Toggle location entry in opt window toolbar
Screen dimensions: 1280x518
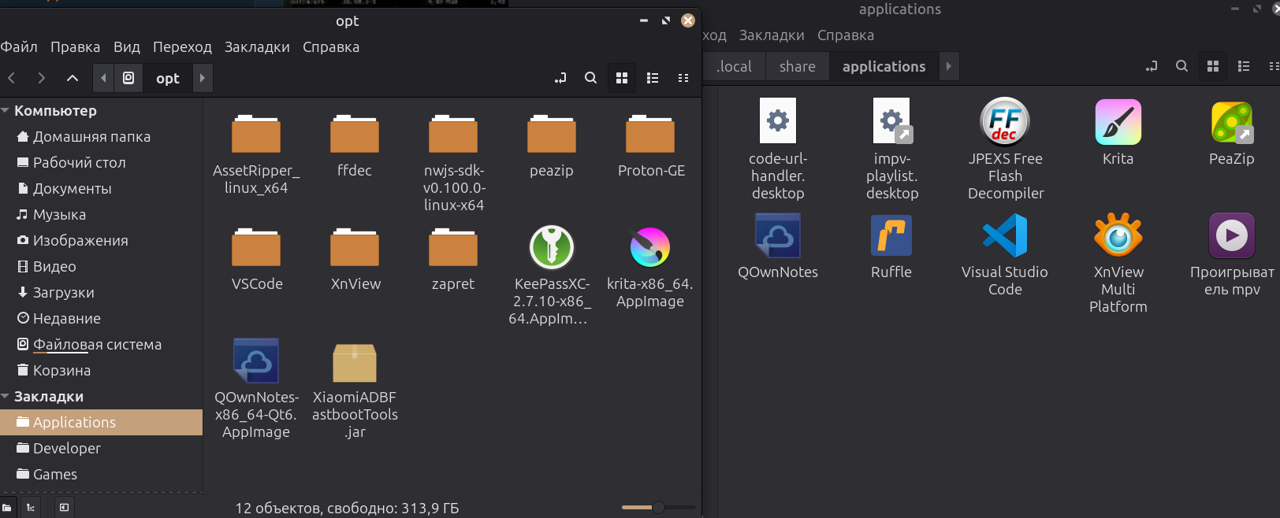560,78
